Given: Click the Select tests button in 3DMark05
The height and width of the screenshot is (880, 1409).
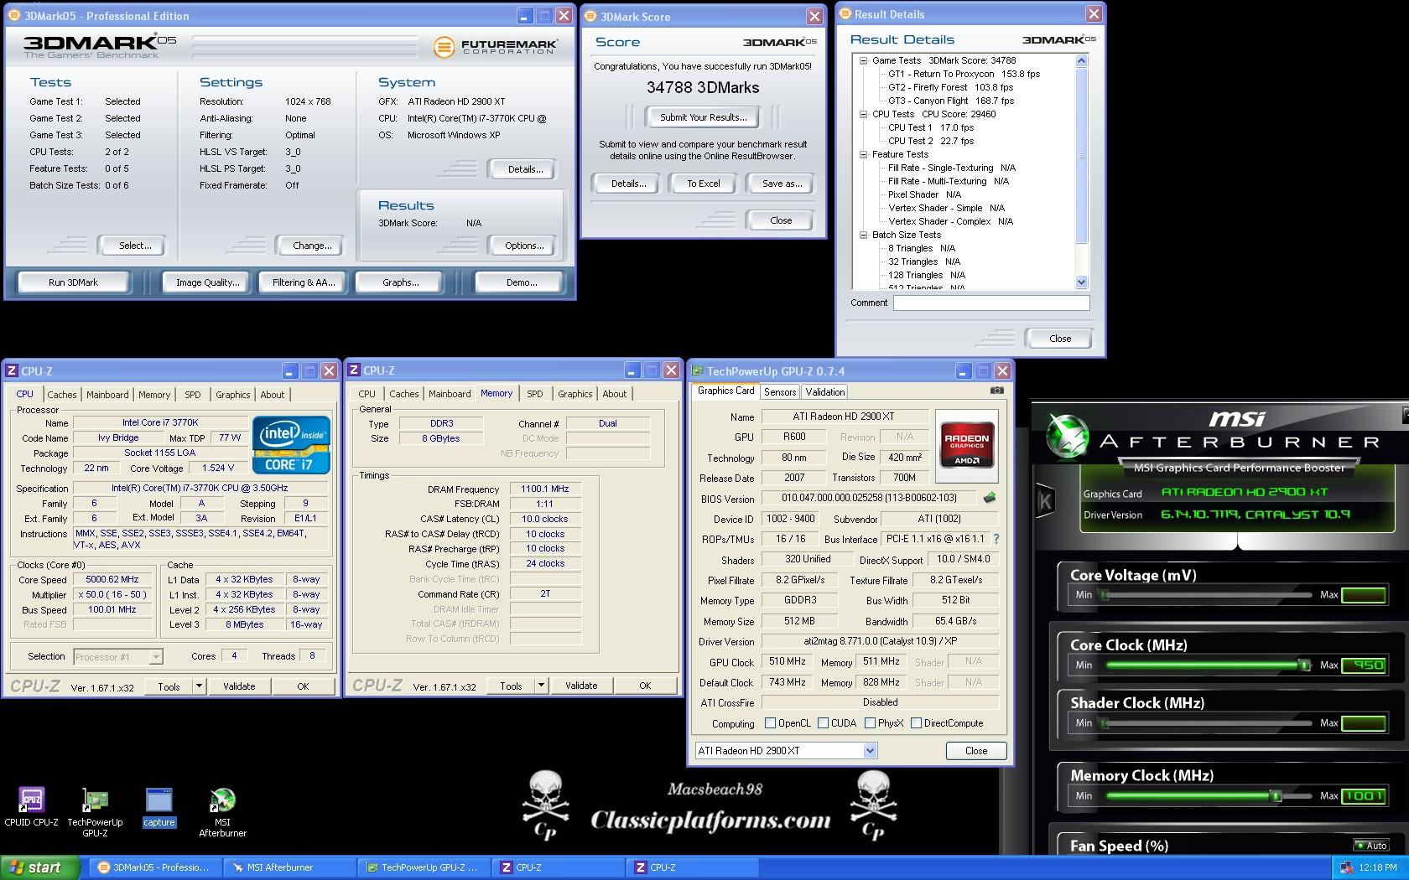Looking at the screenshot, I should click(x=134, y=246).
